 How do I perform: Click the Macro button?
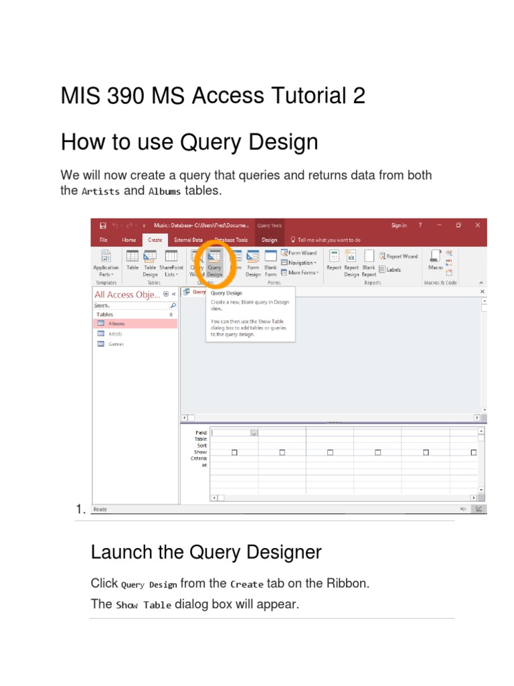[435, 260]
